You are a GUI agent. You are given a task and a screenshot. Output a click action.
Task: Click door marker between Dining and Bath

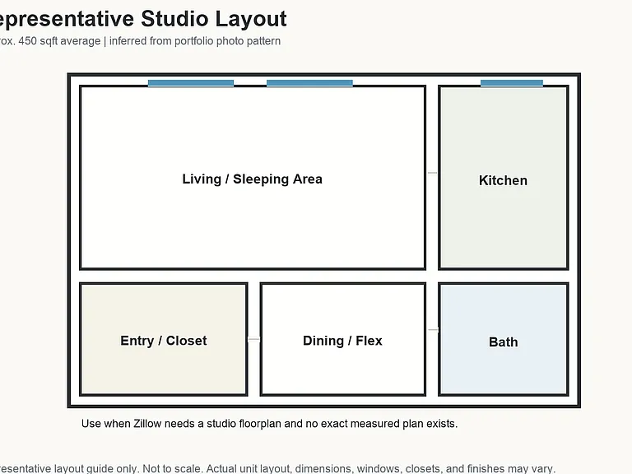[433, 330]
